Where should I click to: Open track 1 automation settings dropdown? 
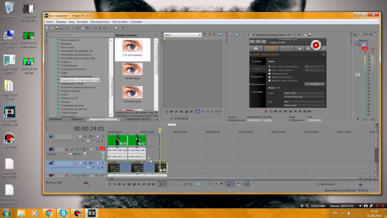point(94,137)
